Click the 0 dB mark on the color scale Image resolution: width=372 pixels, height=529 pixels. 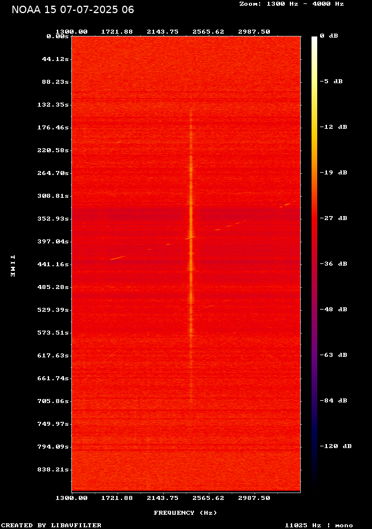329,36
